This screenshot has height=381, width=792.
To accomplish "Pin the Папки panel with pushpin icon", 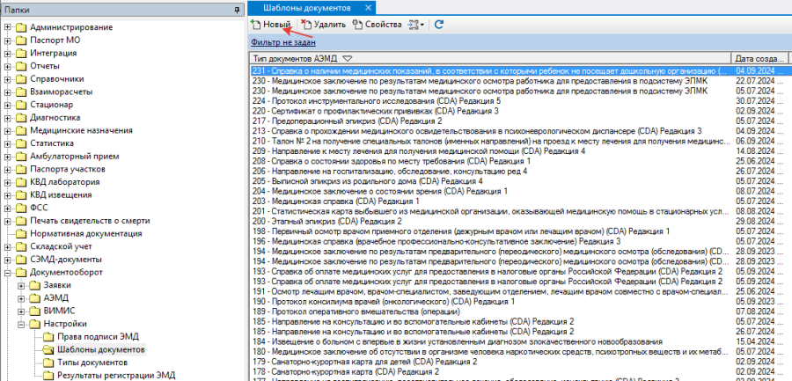I will (x=237, y=10).
